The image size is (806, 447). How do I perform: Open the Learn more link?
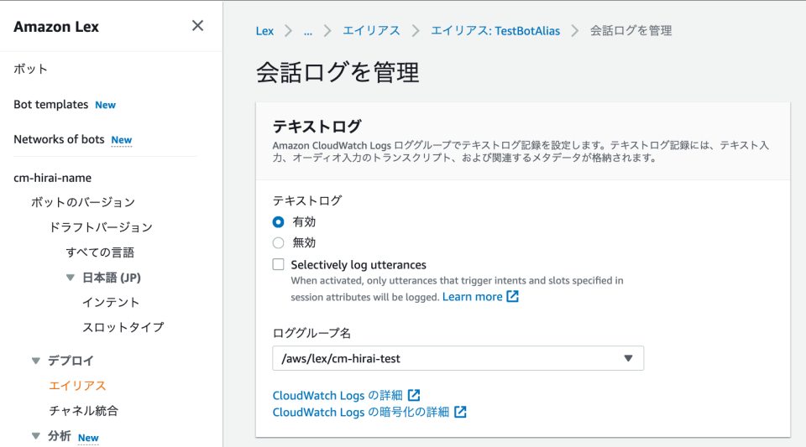(x=473, y=297)
